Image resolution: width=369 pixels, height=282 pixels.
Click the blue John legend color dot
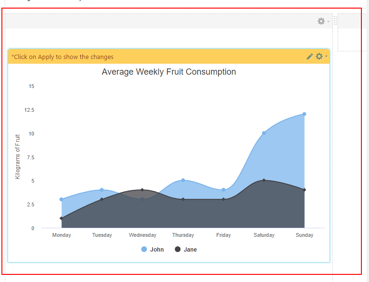pos(144,250)
